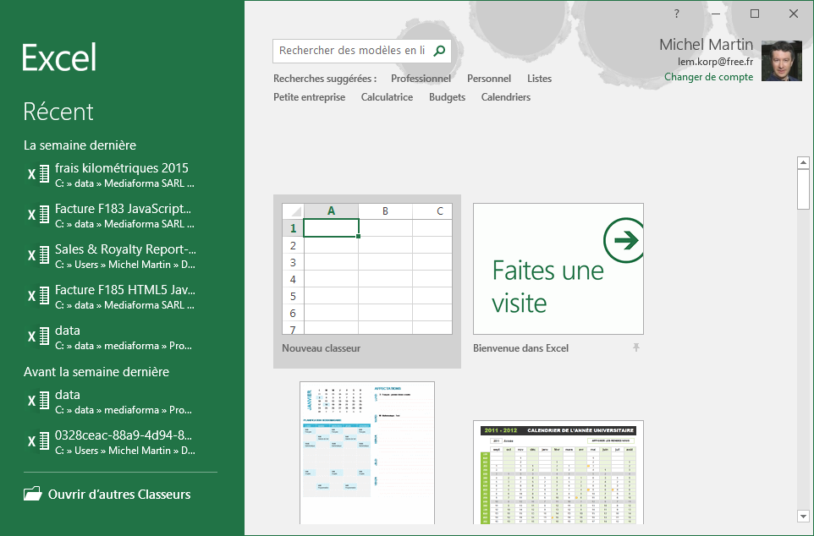Click Excel file icon next to Sales & Royalty Report
The width and height of the screenshot is (814, 536).
38,255
